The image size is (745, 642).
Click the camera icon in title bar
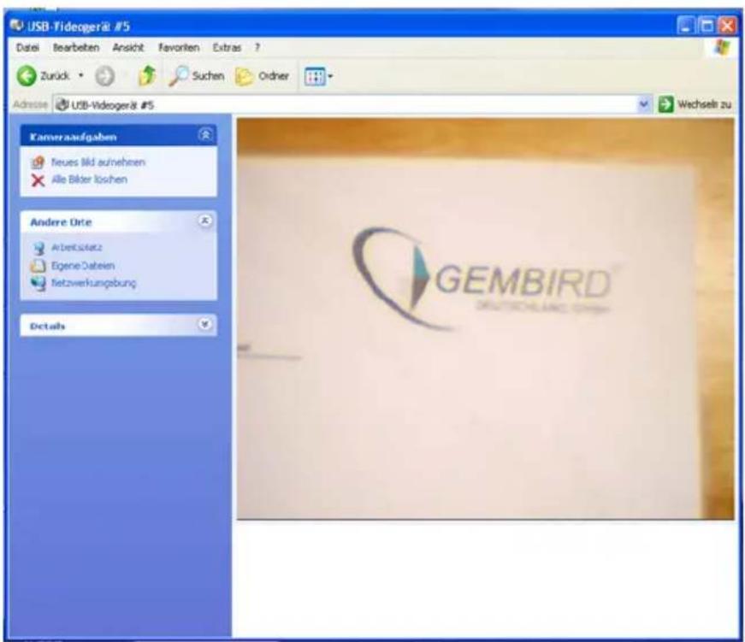point(17,26)
